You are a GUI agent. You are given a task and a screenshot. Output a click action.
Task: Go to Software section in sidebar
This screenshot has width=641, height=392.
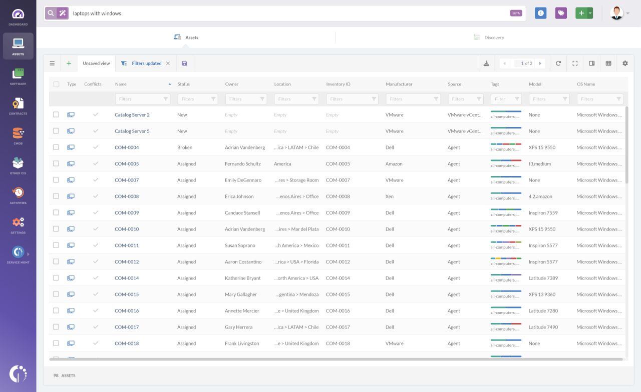click(18, 76)
